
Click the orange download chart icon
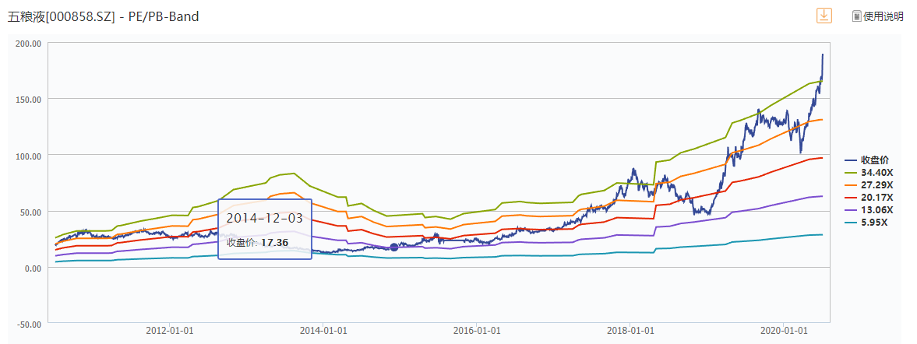pyautogui.click(x=824, y=16)
